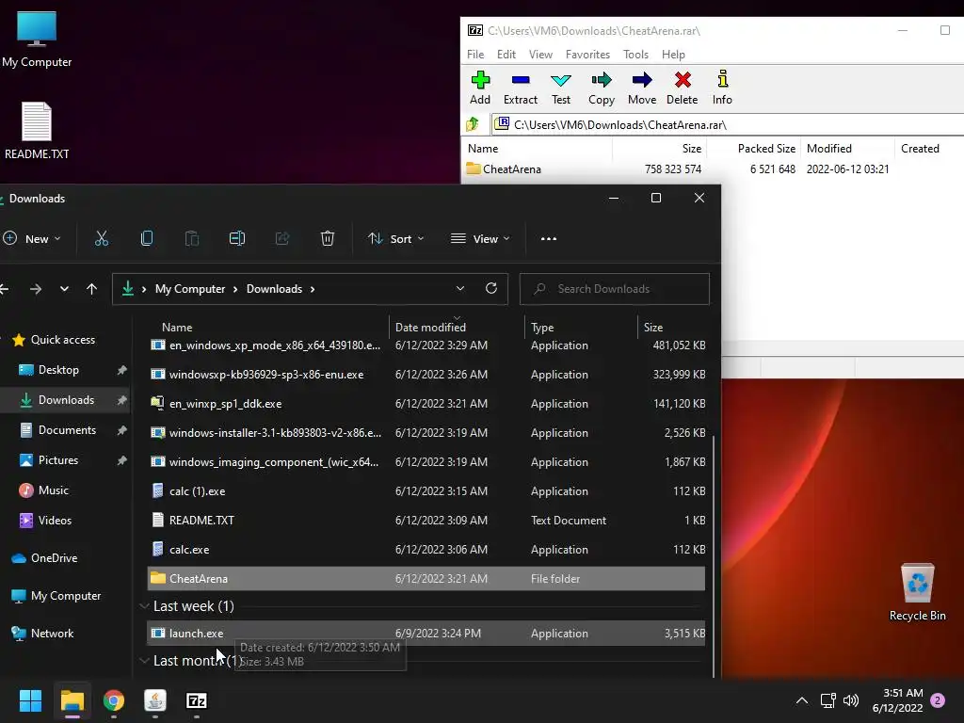The height and width of the screenshot is (723, 964).
Task: Open the My Computer desktop icon
Action: (37, 40)
